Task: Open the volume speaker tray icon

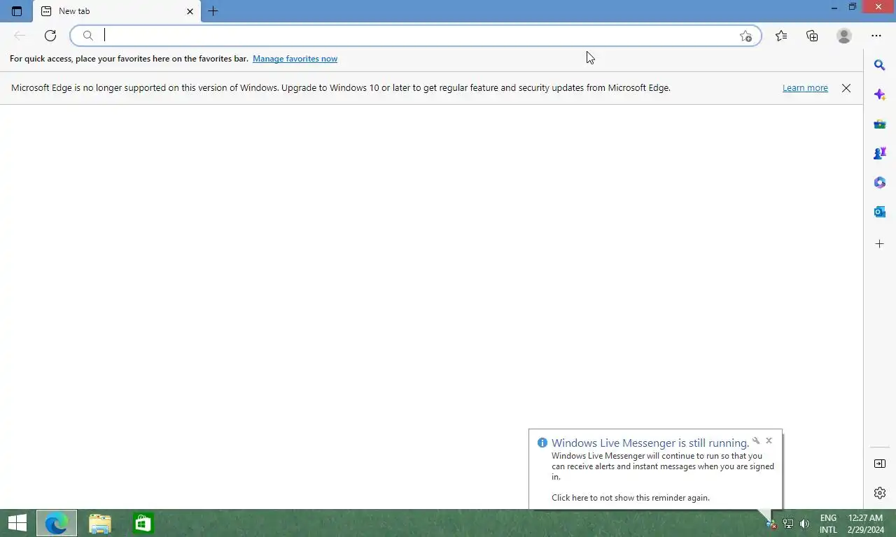Action: pyautogui.click(x=804, y=524)
